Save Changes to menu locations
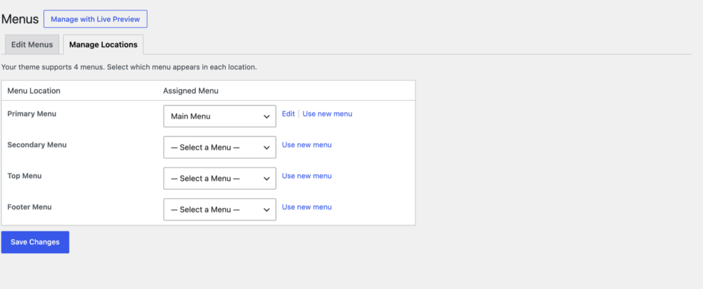The image size is (703, 289). [36, 242]
